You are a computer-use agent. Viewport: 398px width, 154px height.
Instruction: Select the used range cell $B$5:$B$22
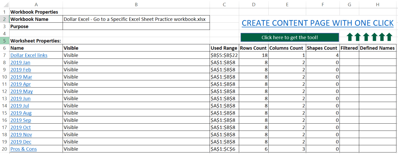(224, 55)
